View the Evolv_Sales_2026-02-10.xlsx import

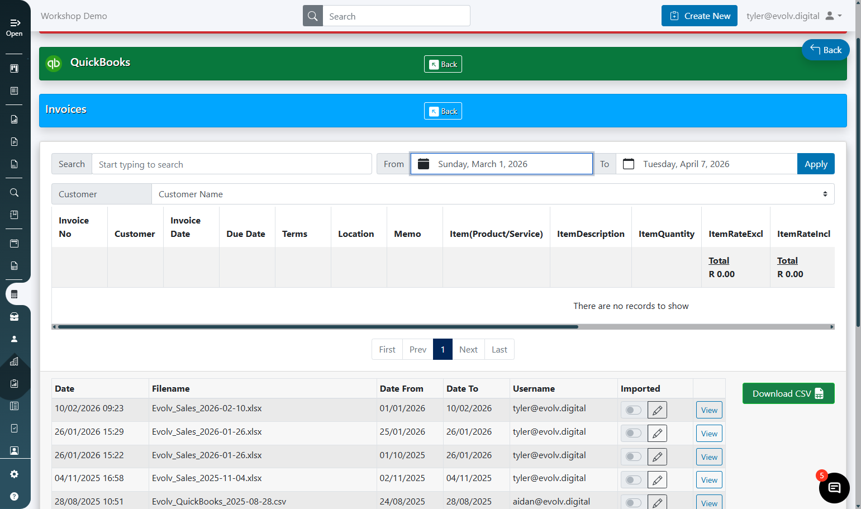click(709, 410)
